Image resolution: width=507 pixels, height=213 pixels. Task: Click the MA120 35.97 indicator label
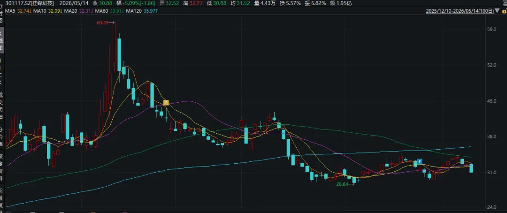pyautogui.click(x=142, y=11)
